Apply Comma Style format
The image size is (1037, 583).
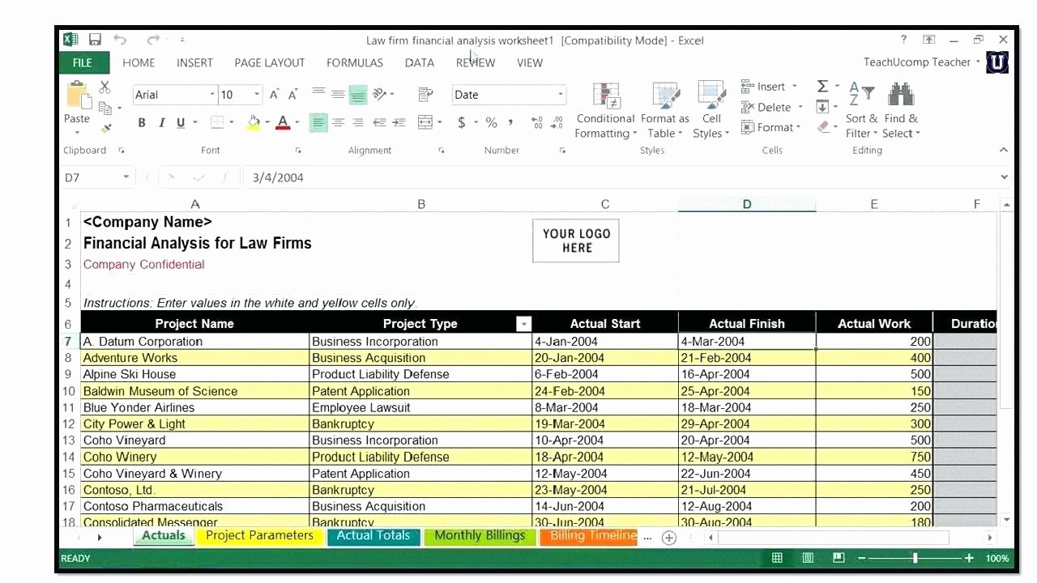(x=510, y=122)
